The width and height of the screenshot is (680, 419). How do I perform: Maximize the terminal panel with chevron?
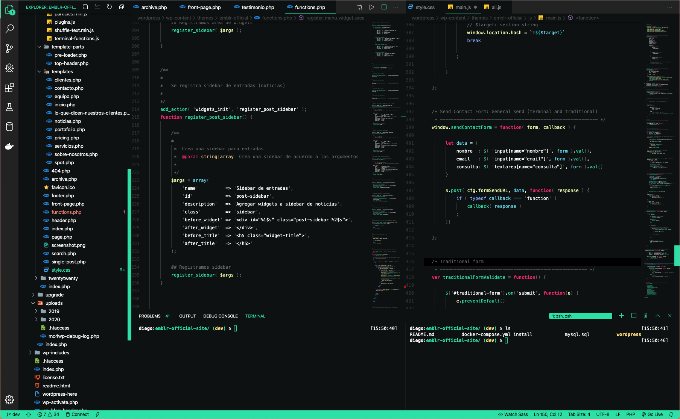(x=658, y=316)
